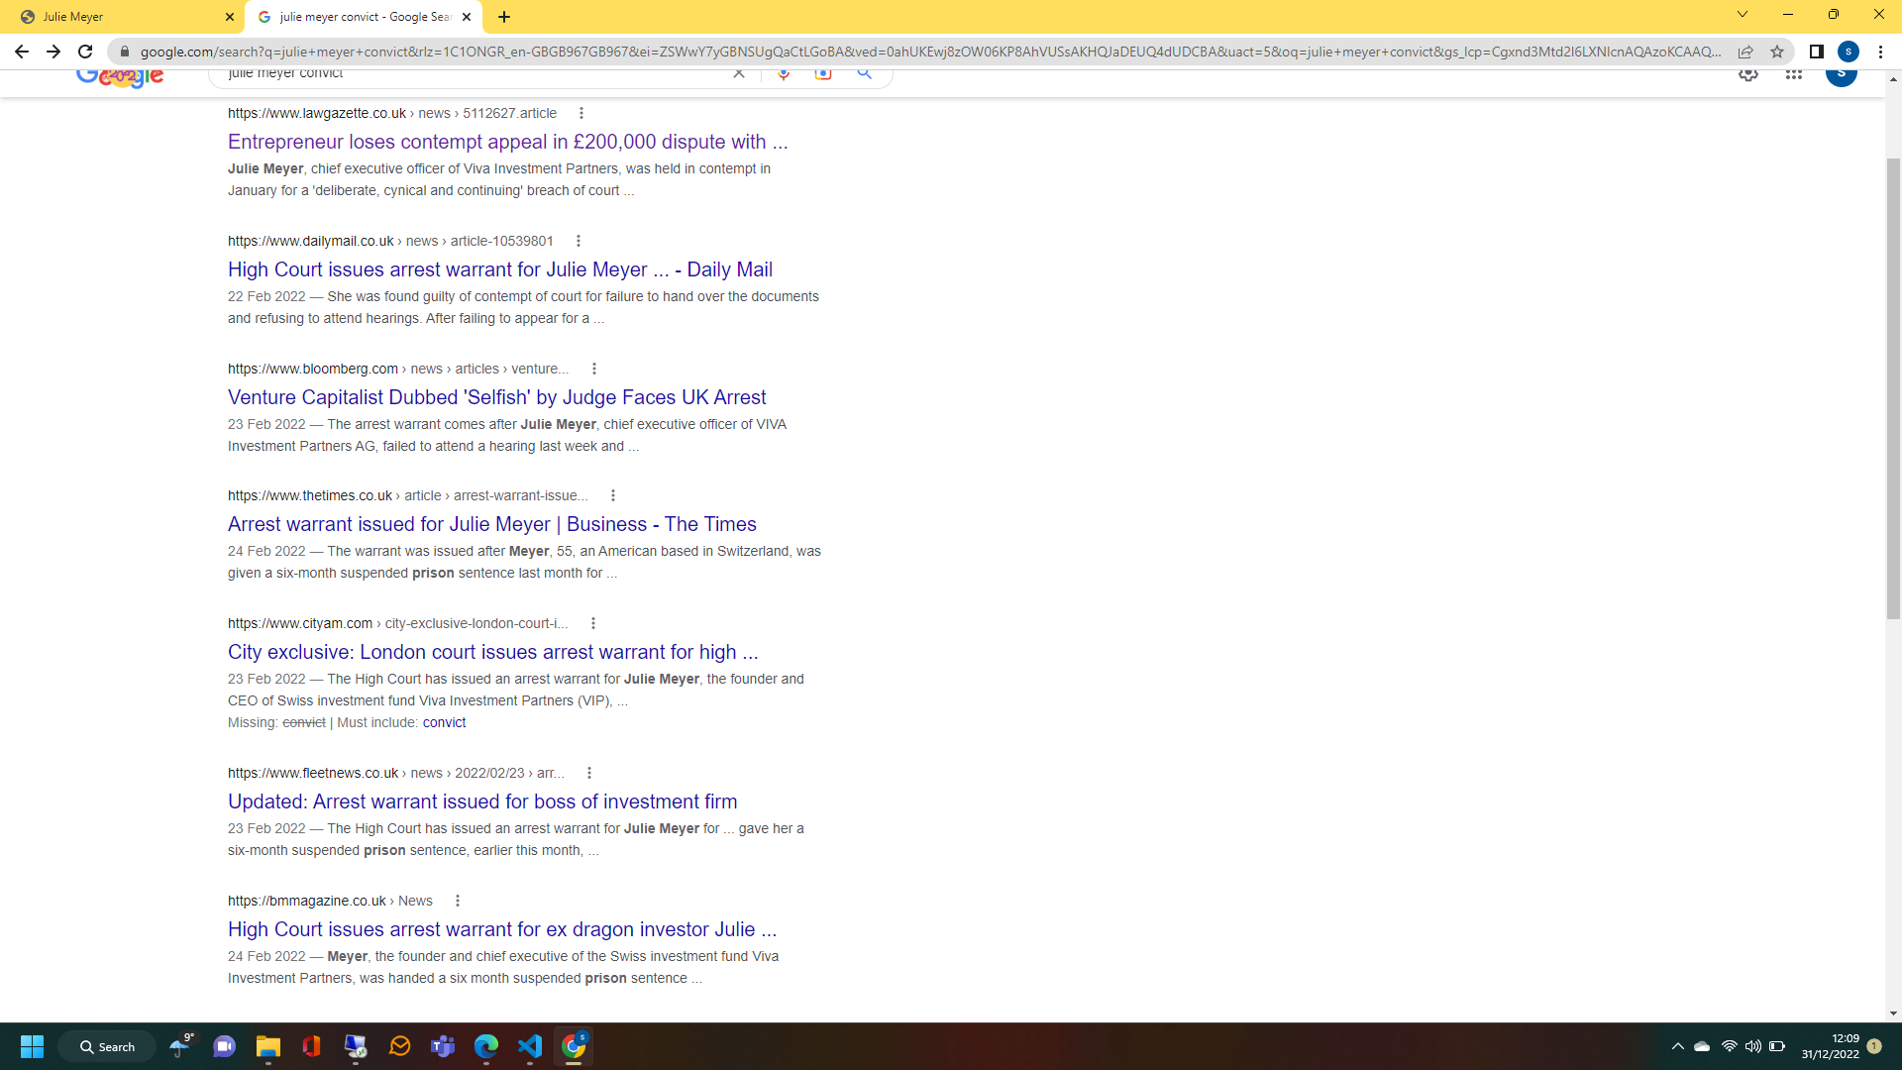This screenshot has width=1902, height=1070.
Task: Open Google apps grid icon
Action: point(1793,74)
